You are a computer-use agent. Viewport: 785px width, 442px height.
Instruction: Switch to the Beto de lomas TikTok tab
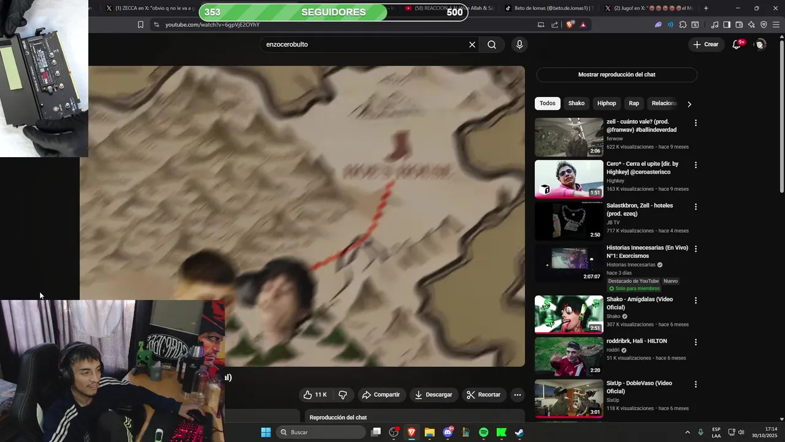click(549, 8)
